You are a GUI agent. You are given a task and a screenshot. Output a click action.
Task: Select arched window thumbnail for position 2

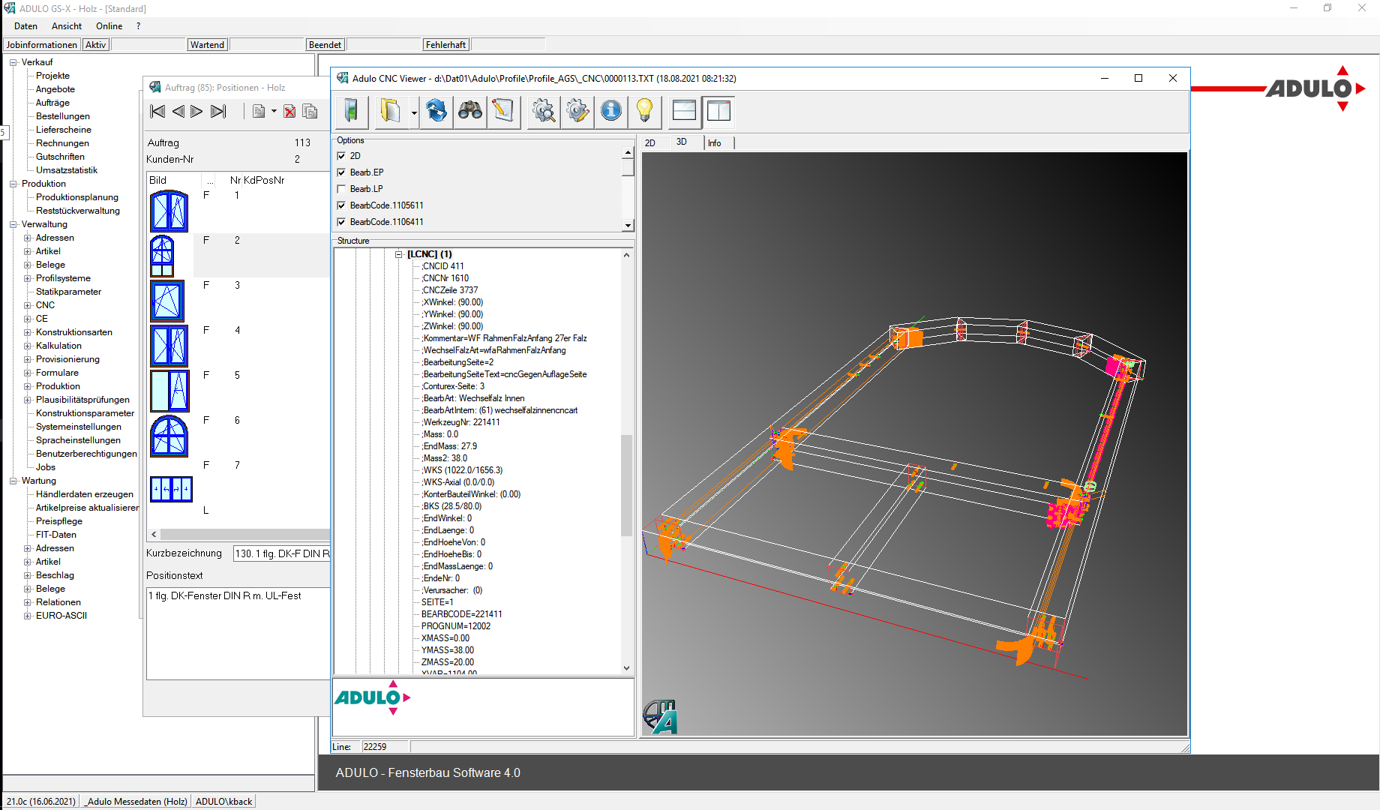(162, 256)
